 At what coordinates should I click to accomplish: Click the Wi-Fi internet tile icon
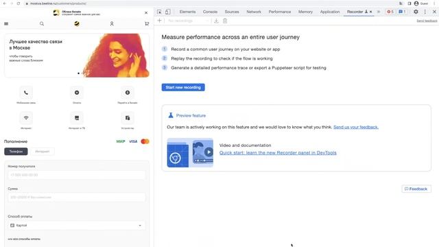click(x=26, y=118)
